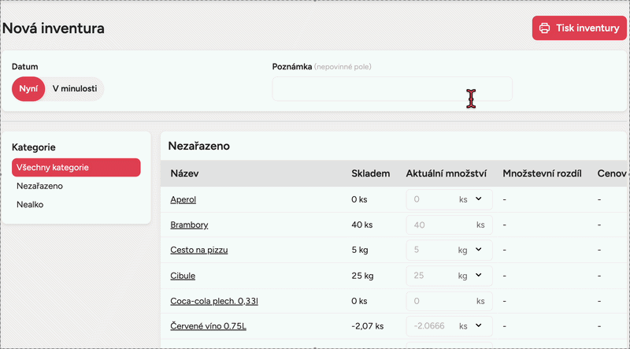Click the printer icon in Tisk inventury
The width and height of the screenshot is (630, 349).
(x=544, y=28)
